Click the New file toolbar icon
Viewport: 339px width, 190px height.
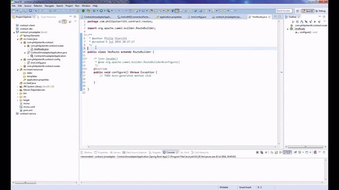(14, 11)
